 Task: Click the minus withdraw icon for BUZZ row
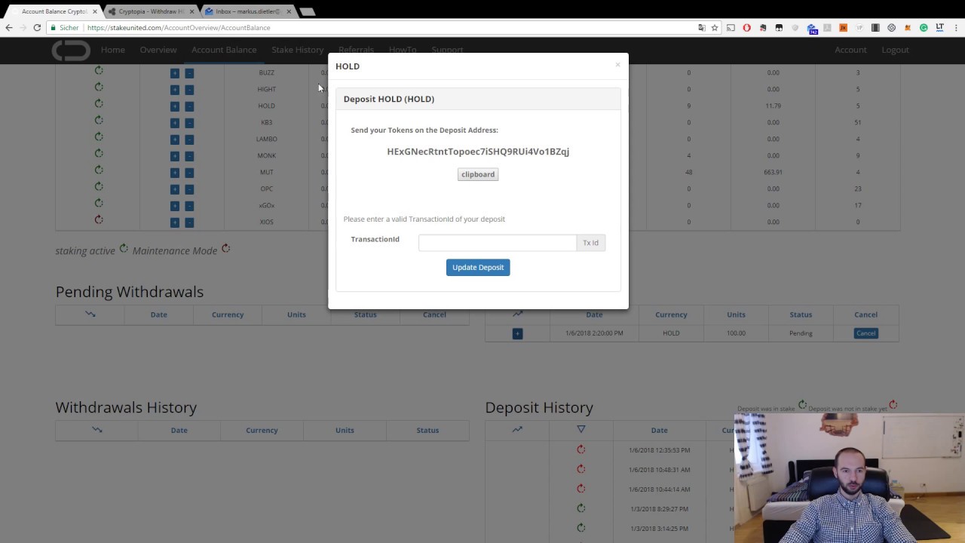coord(189,73)
